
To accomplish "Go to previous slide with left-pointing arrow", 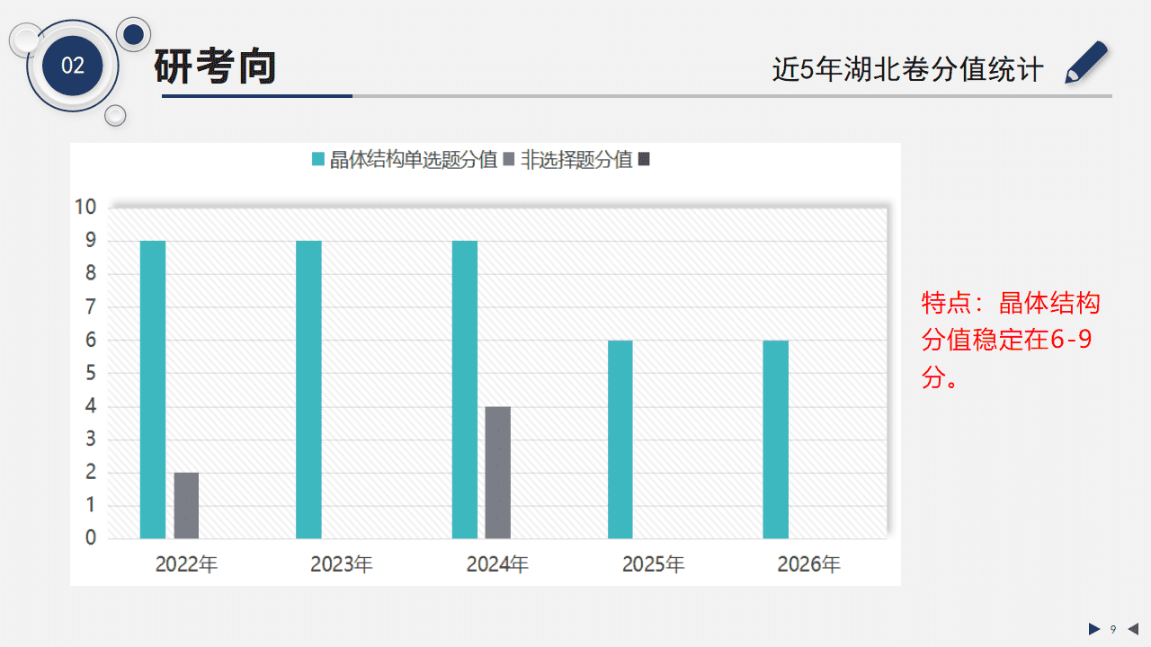I will 1132,629.
